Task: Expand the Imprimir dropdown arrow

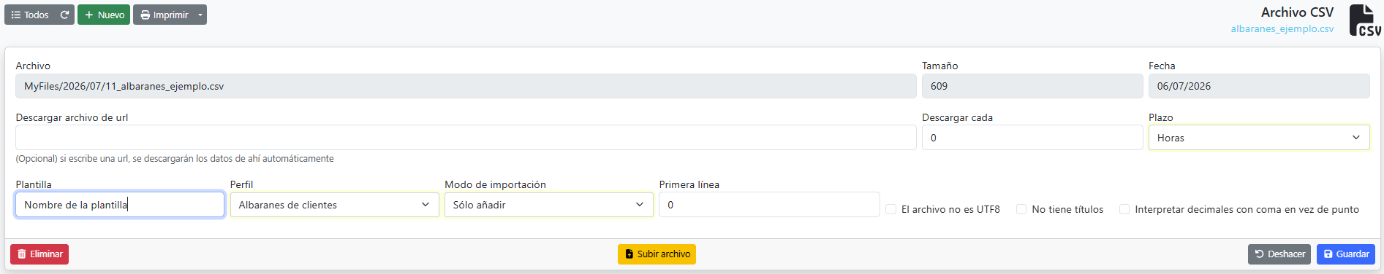Action: pyautogui.click(x=200, y=15)
